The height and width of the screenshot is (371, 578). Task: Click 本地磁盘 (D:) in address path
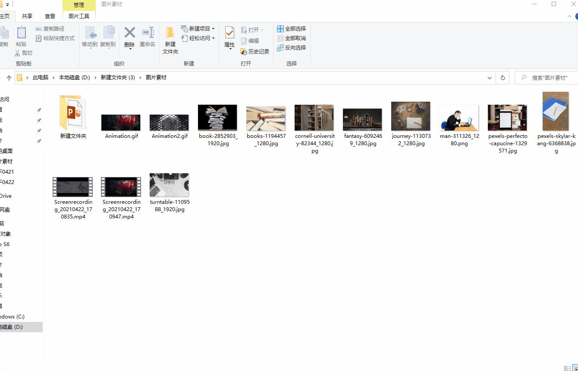tap(75, 78)
